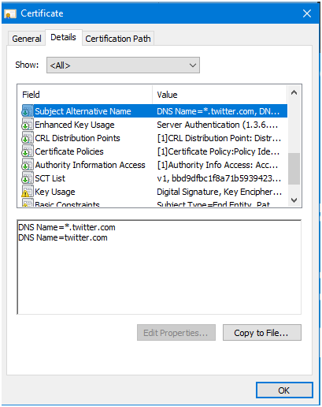Screen dimensions: 322x407
Task: Click the Value column header
Action: tap(220, 95)
